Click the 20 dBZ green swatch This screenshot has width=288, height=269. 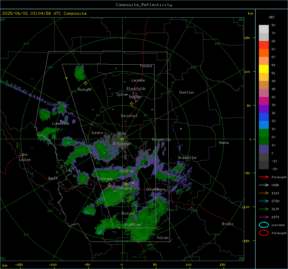[264, 133]
